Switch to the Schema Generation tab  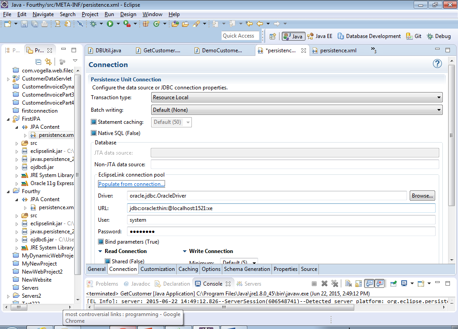pos(247,269)
